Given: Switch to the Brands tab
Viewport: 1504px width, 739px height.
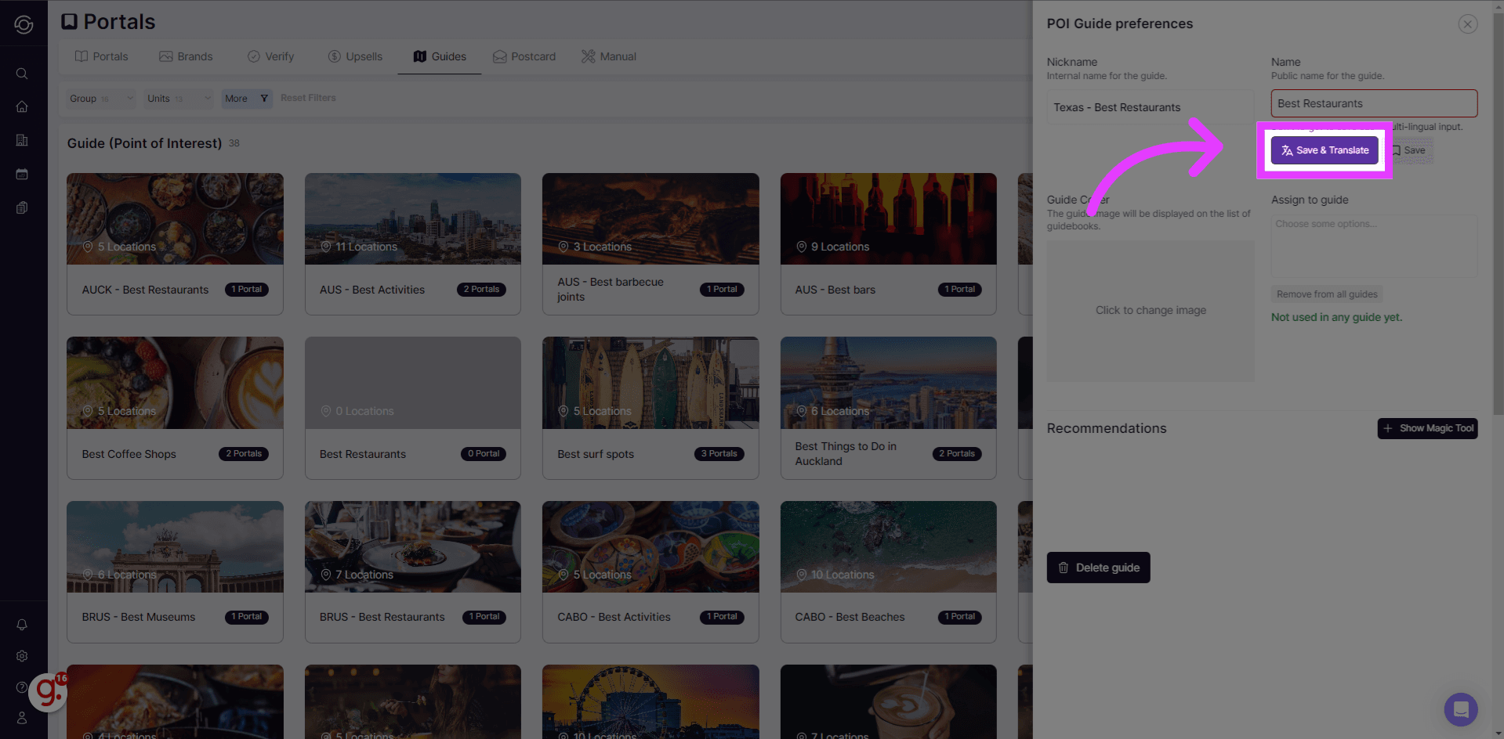Looking at the screenshot, I should coord(187,56).
